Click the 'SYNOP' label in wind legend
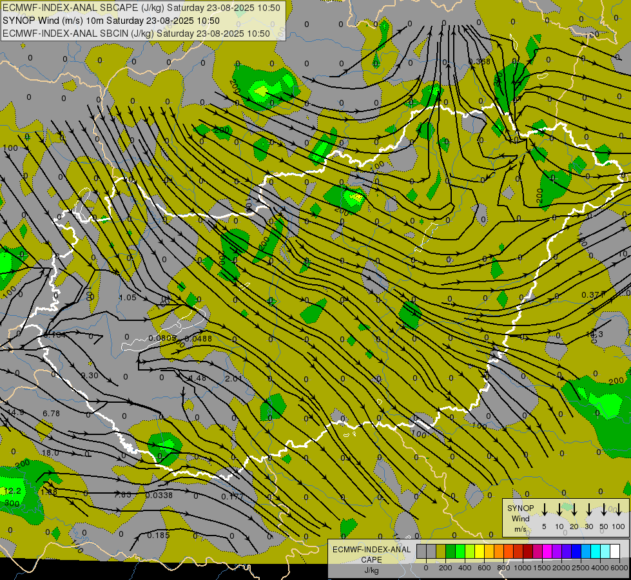The image size is (631, 580). 520,508
